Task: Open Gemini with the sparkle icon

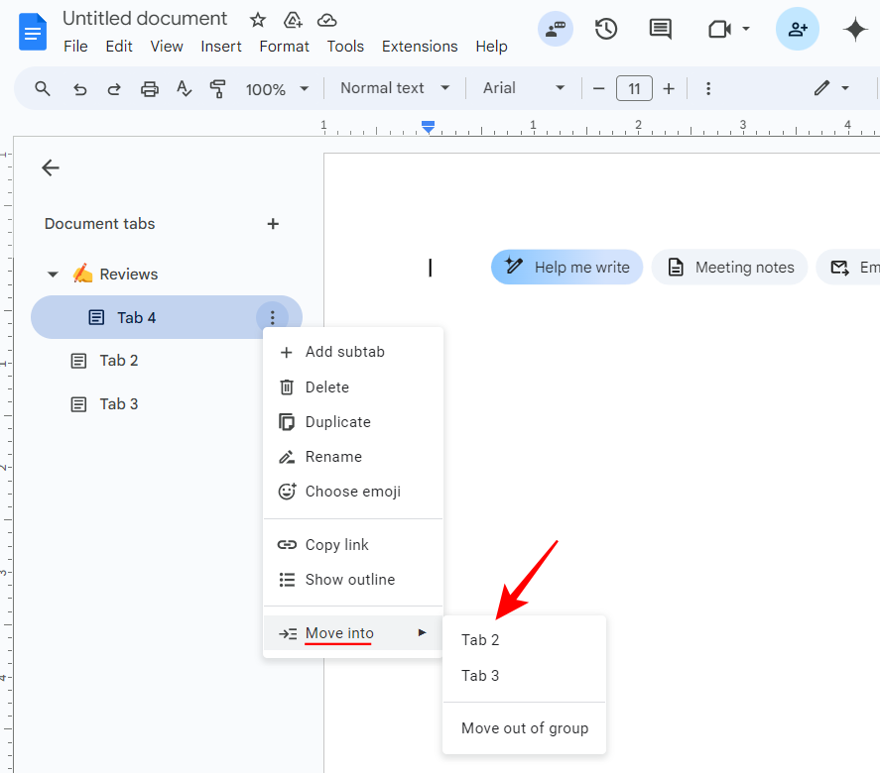Action: point(855,29)
